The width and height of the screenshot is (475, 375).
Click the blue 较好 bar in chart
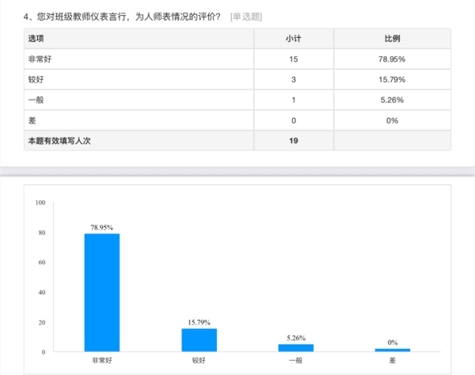click(199, 340)
